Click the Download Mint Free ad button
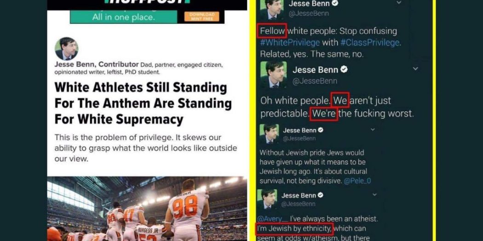 [x=202, y=17]
